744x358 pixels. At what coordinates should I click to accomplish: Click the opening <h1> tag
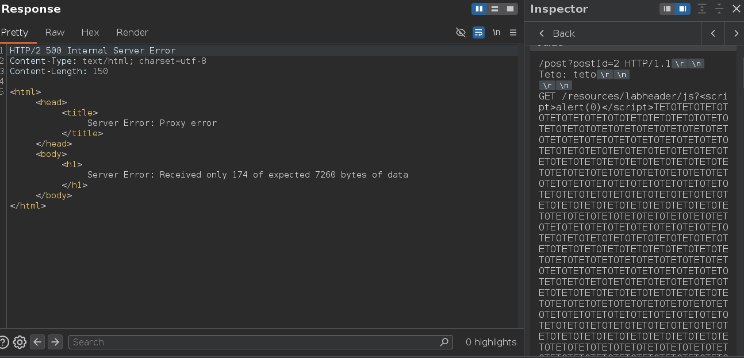coord(72,164)
